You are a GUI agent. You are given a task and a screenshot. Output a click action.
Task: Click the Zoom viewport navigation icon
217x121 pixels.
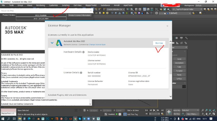coord(203,110)
